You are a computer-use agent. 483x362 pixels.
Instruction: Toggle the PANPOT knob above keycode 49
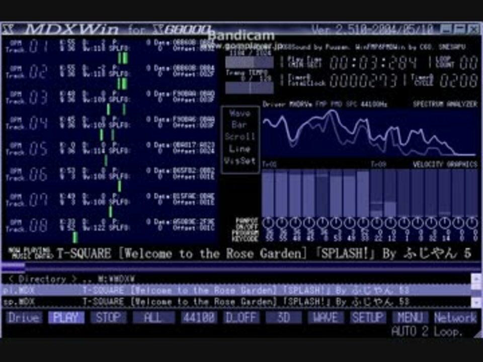350,223
